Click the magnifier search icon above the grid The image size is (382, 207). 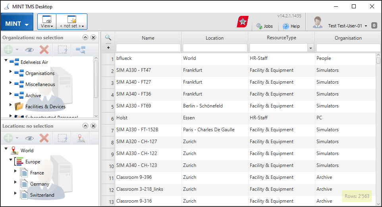(108, 38)
